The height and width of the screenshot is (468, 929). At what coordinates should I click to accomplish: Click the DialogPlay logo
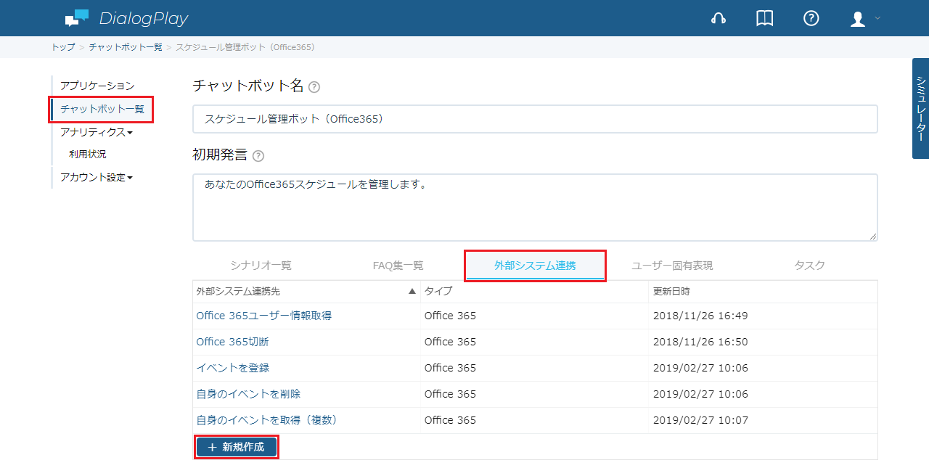[126, 18]
